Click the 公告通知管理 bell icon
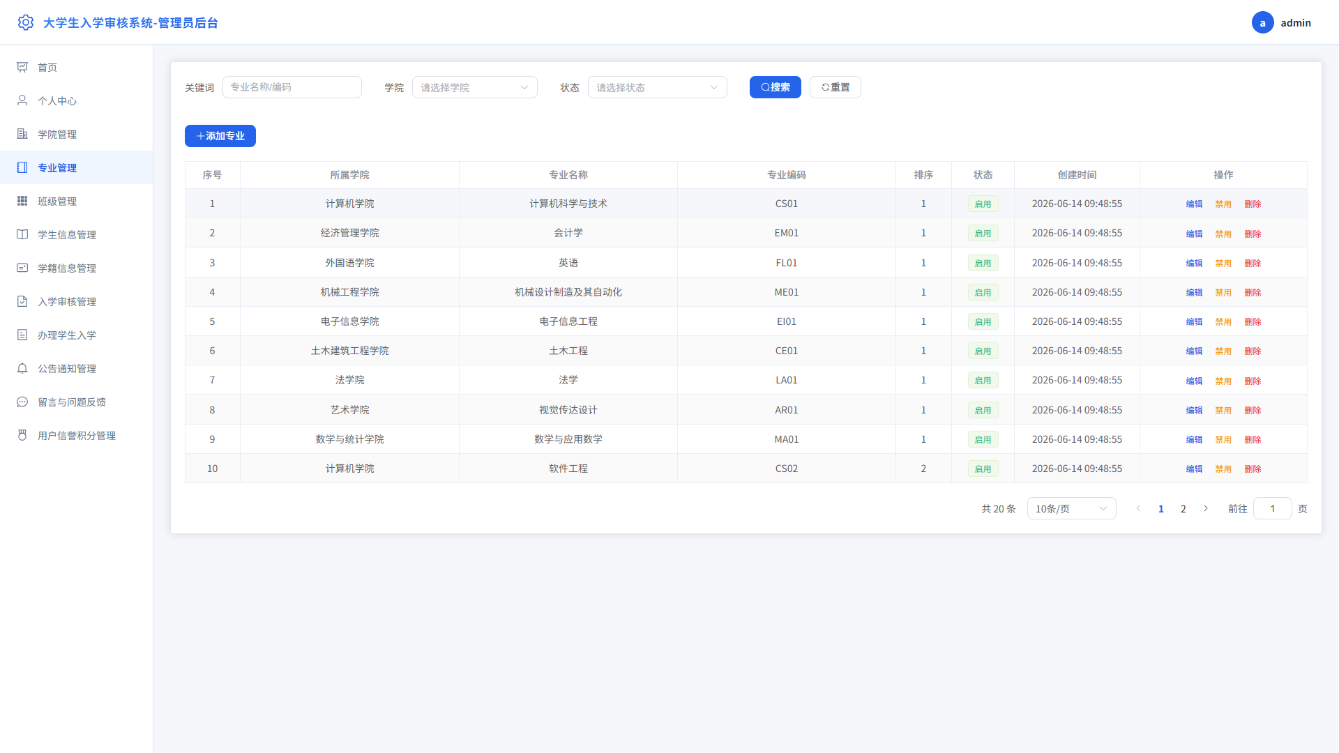1339x753 pixels. 22,368
